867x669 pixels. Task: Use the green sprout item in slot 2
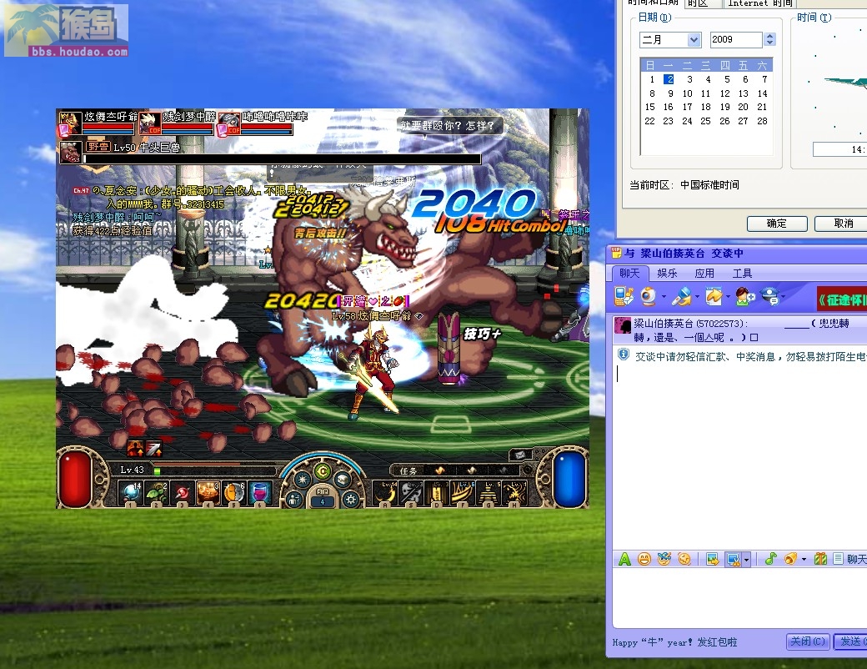[157, 492]
